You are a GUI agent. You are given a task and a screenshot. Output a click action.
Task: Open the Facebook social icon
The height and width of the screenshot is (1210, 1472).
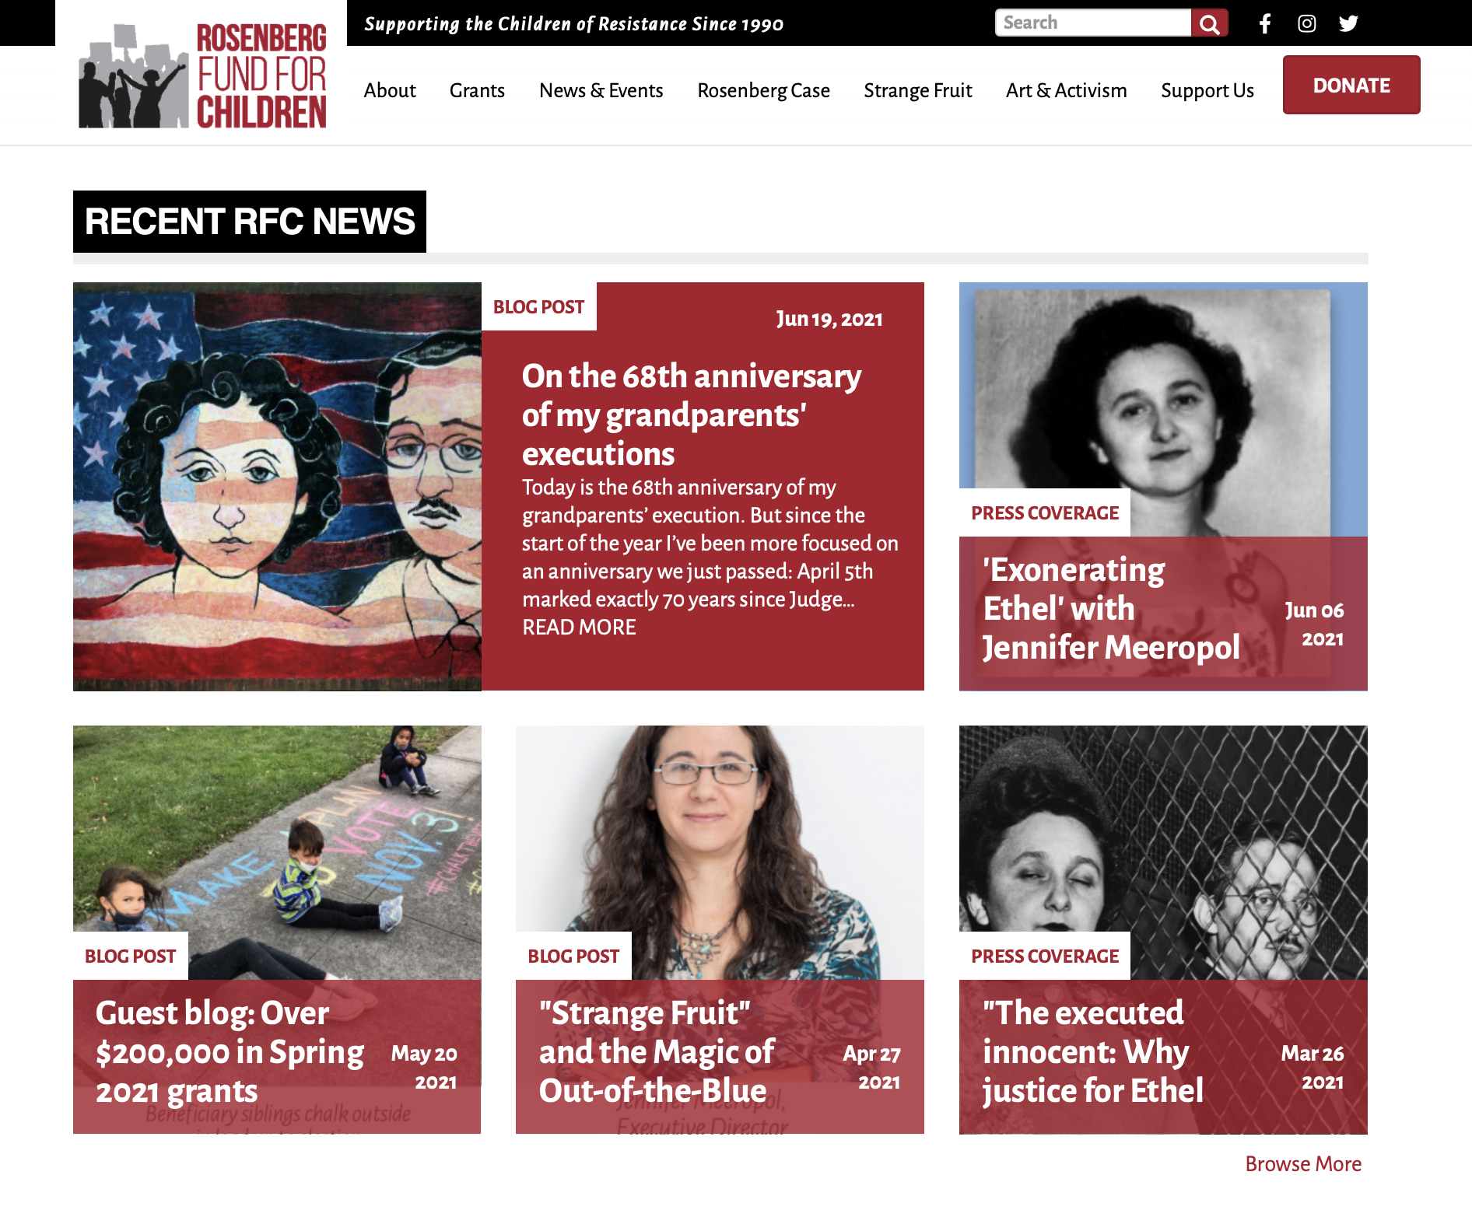coord(1265,23)
